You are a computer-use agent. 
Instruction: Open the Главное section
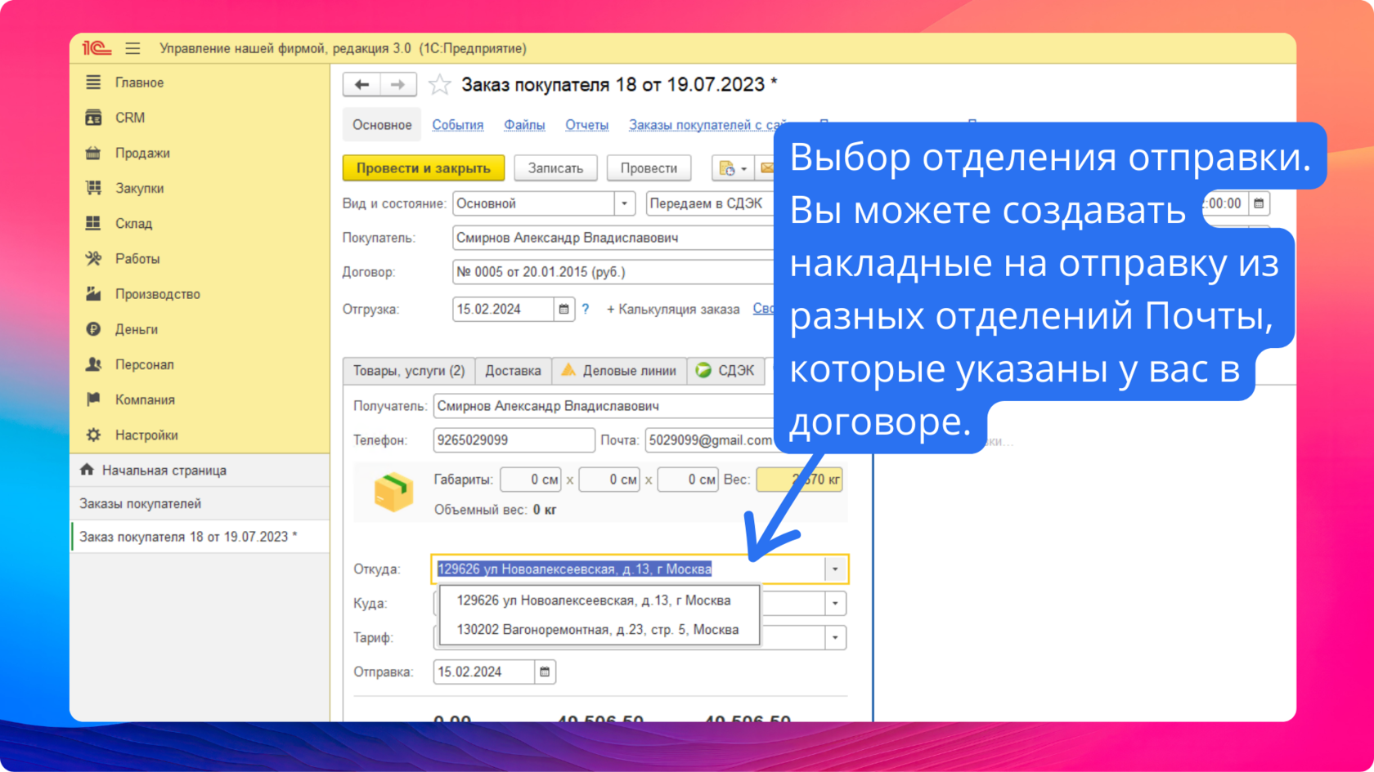tap(139, 83)
